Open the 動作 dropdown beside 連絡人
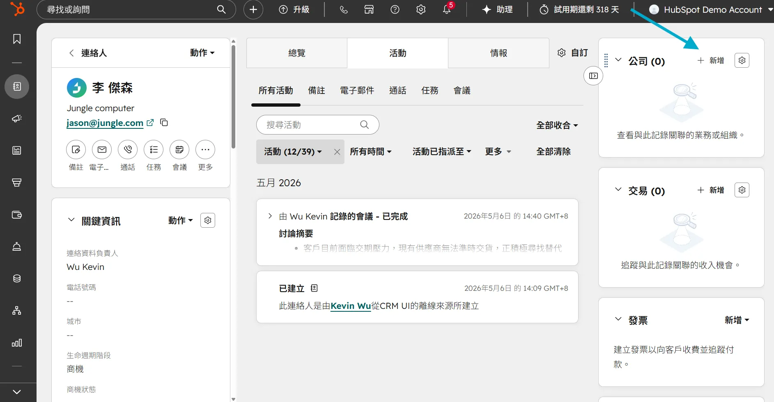This screenshot has height=402, width=774. point(202,53)
